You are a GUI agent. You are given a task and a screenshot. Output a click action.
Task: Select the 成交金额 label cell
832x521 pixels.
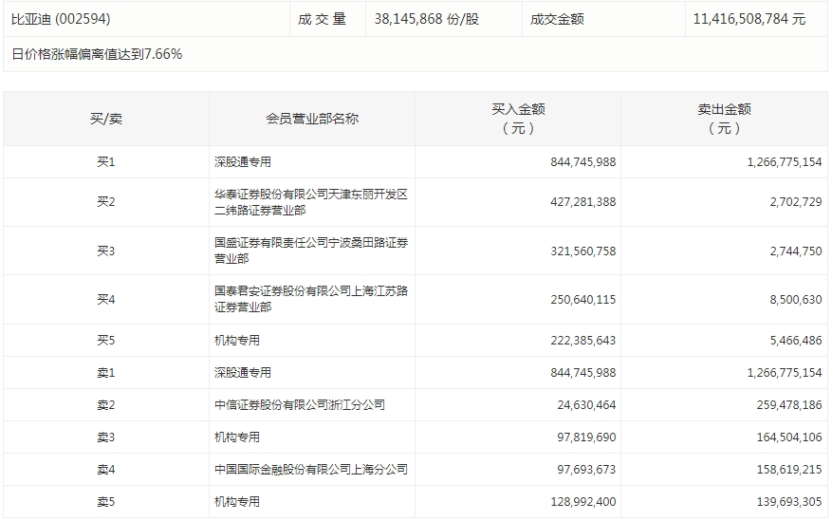[x=556, y=18]
